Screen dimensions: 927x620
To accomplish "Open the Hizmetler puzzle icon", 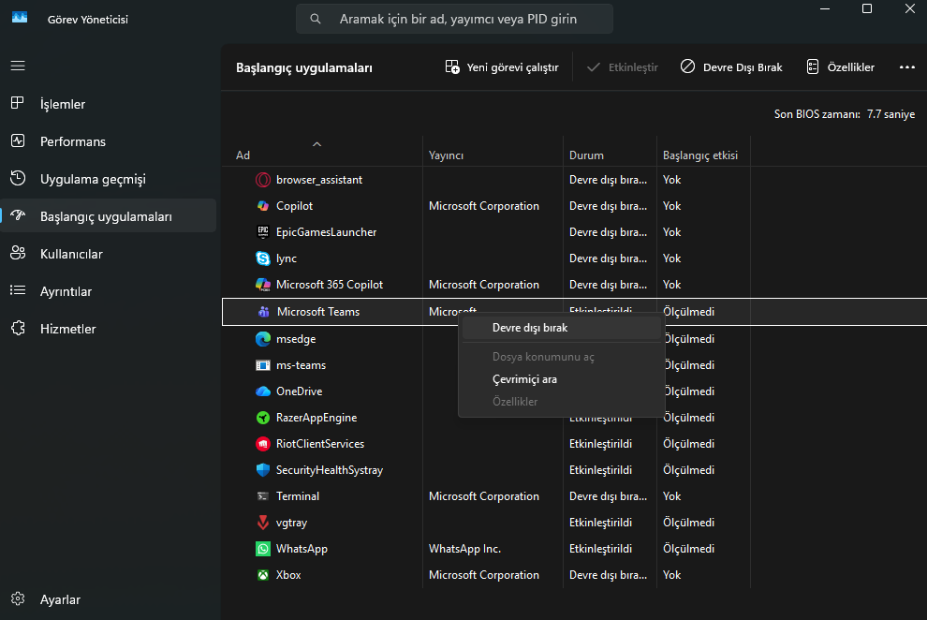I will tap(18, 329).
